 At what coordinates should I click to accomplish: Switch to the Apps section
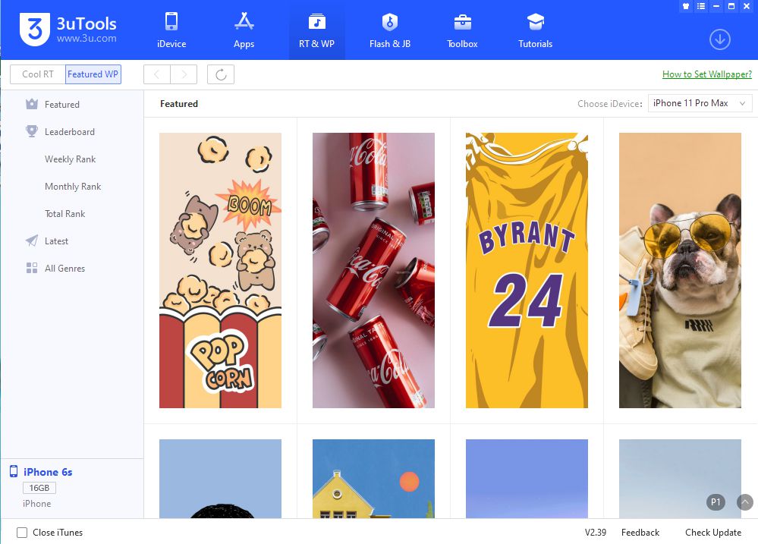244,29
